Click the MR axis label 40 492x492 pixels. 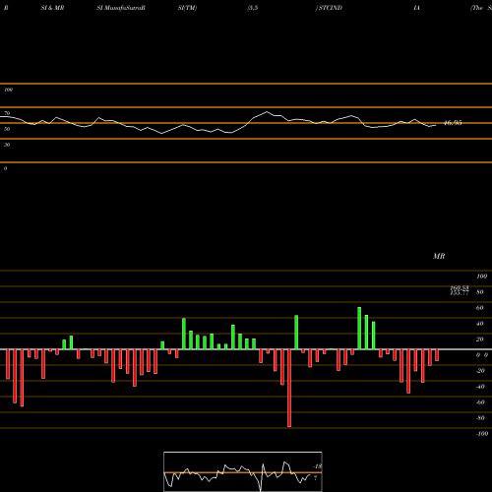[x=480, y=324]
